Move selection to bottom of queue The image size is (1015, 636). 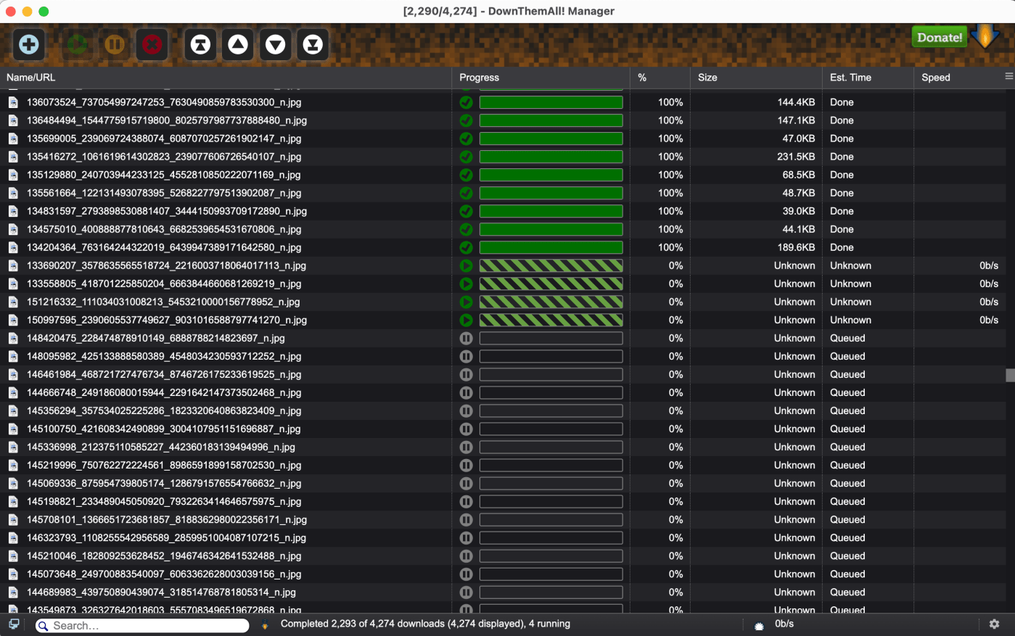click(x=313, y=45)
